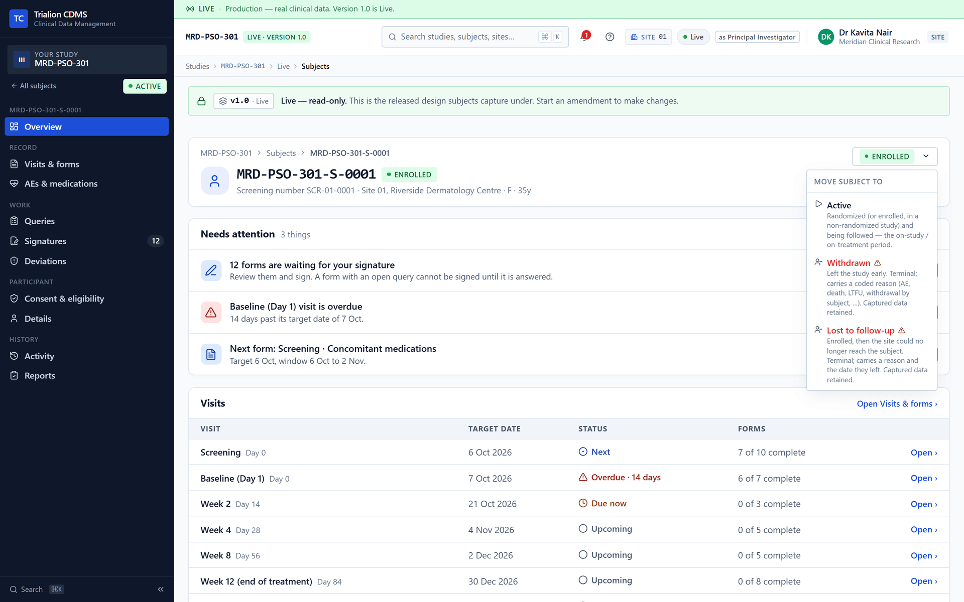Click the play icon beside Active option
This screenshot has width=964, height=602.
coord(818,204)
